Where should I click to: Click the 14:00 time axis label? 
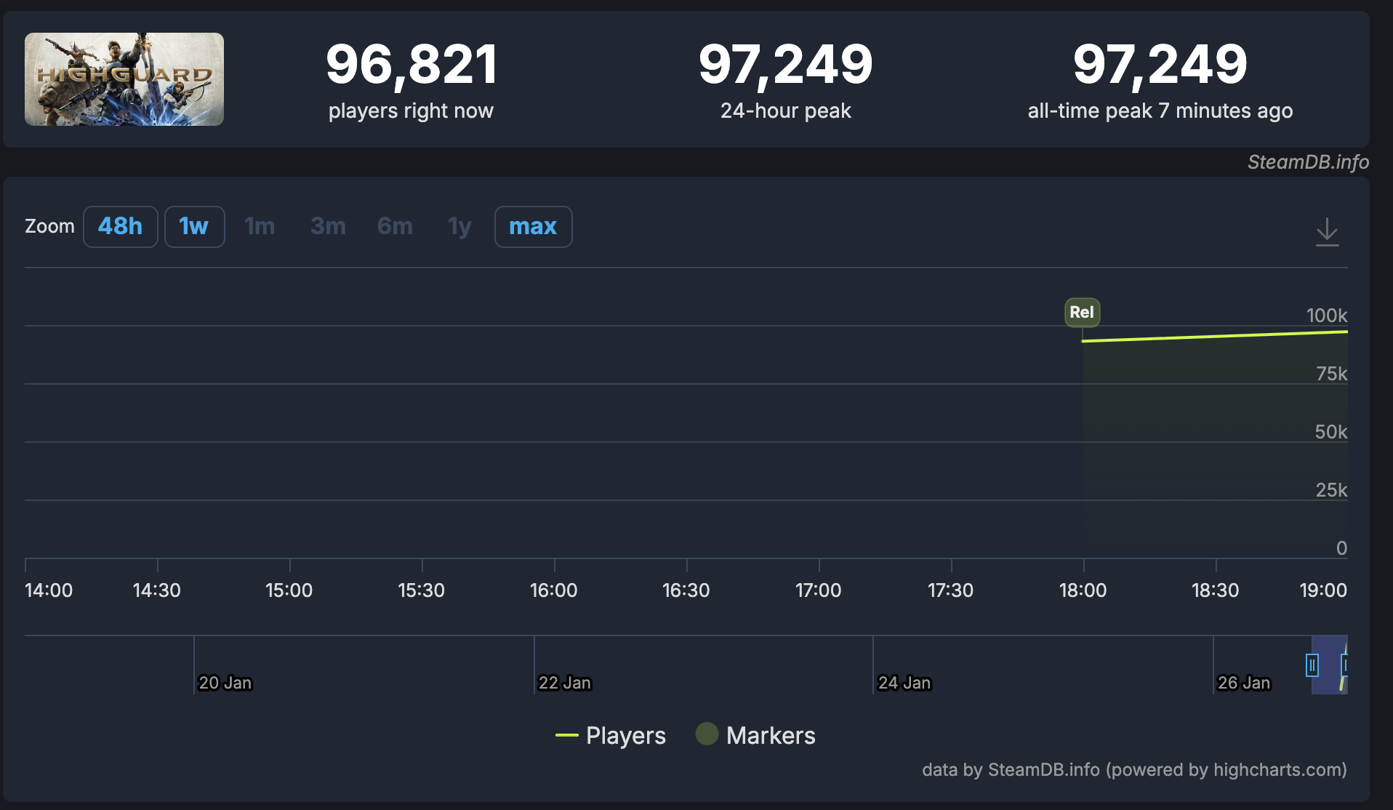click(49, 590)
